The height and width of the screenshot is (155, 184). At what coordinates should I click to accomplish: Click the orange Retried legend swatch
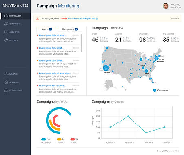(59, 139)
